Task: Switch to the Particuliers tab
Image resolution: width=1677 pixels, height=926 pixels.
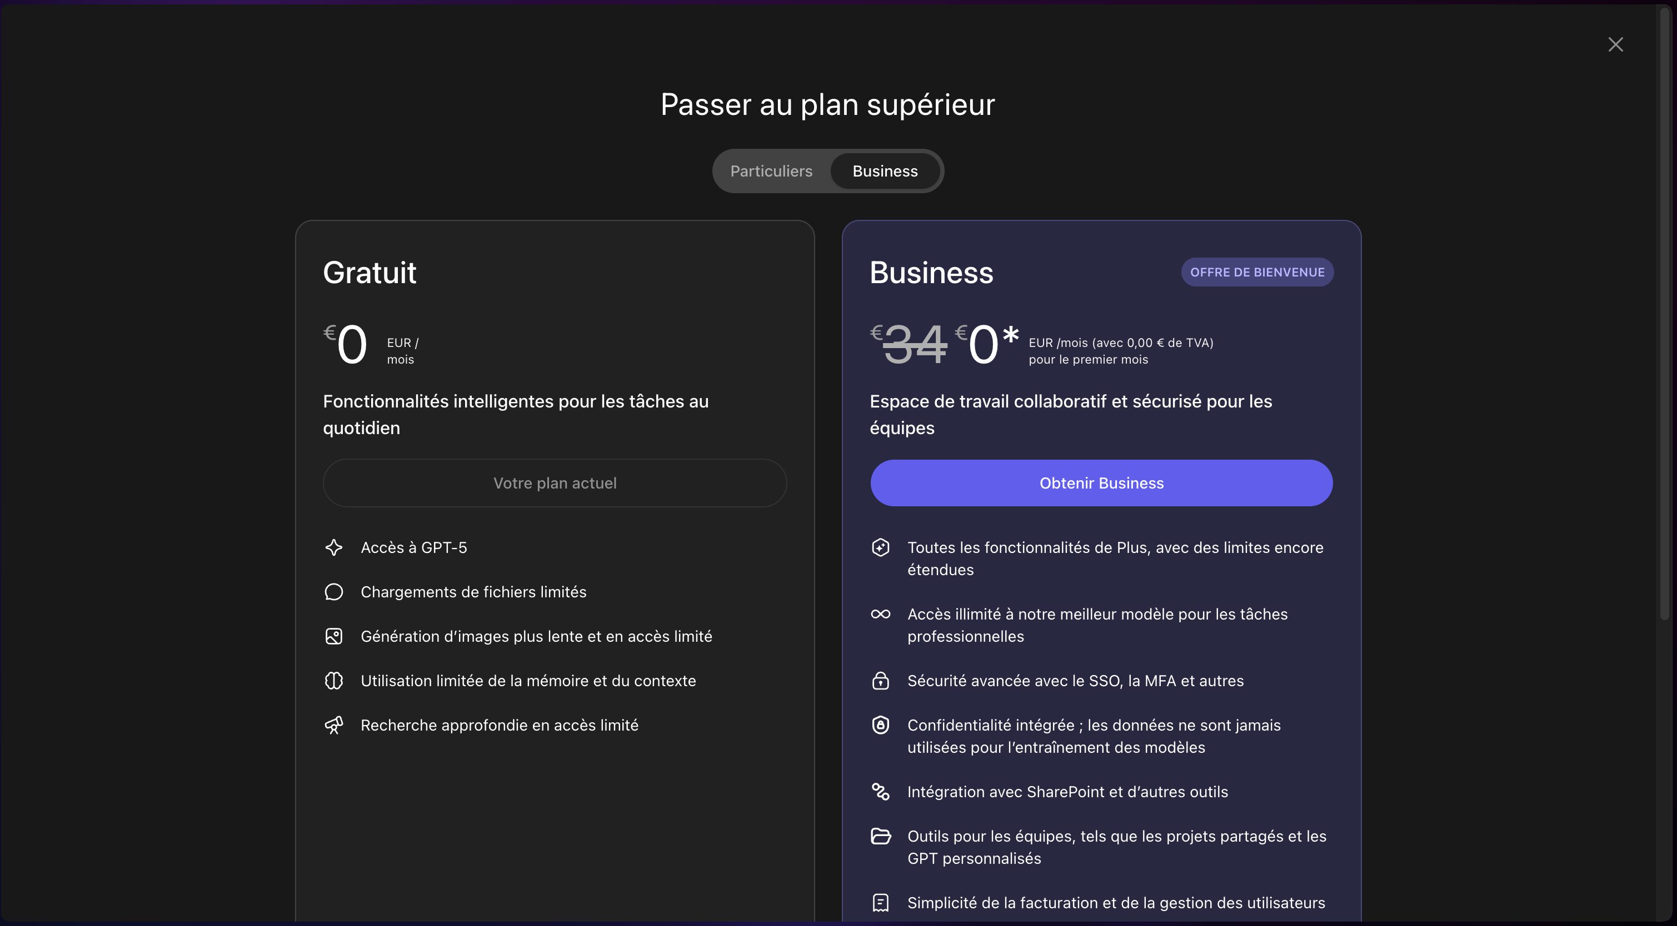Action: pyautogui.click(x=771, y=171)
